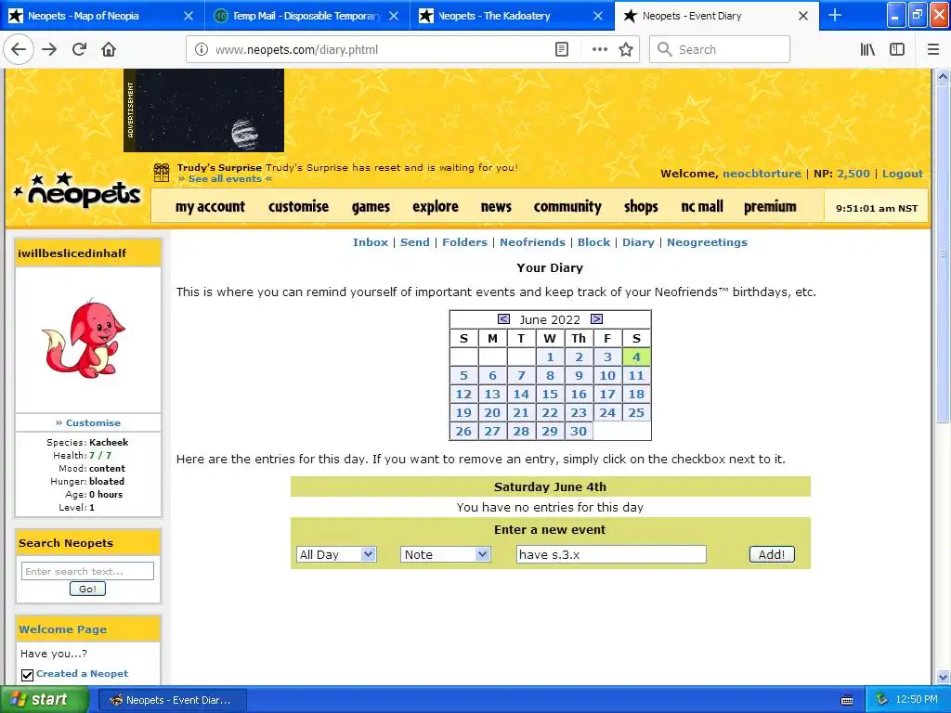The image size is (951, 713).
Task: Click the system tray icon beside the clock
Action: [x=881, y=700]
